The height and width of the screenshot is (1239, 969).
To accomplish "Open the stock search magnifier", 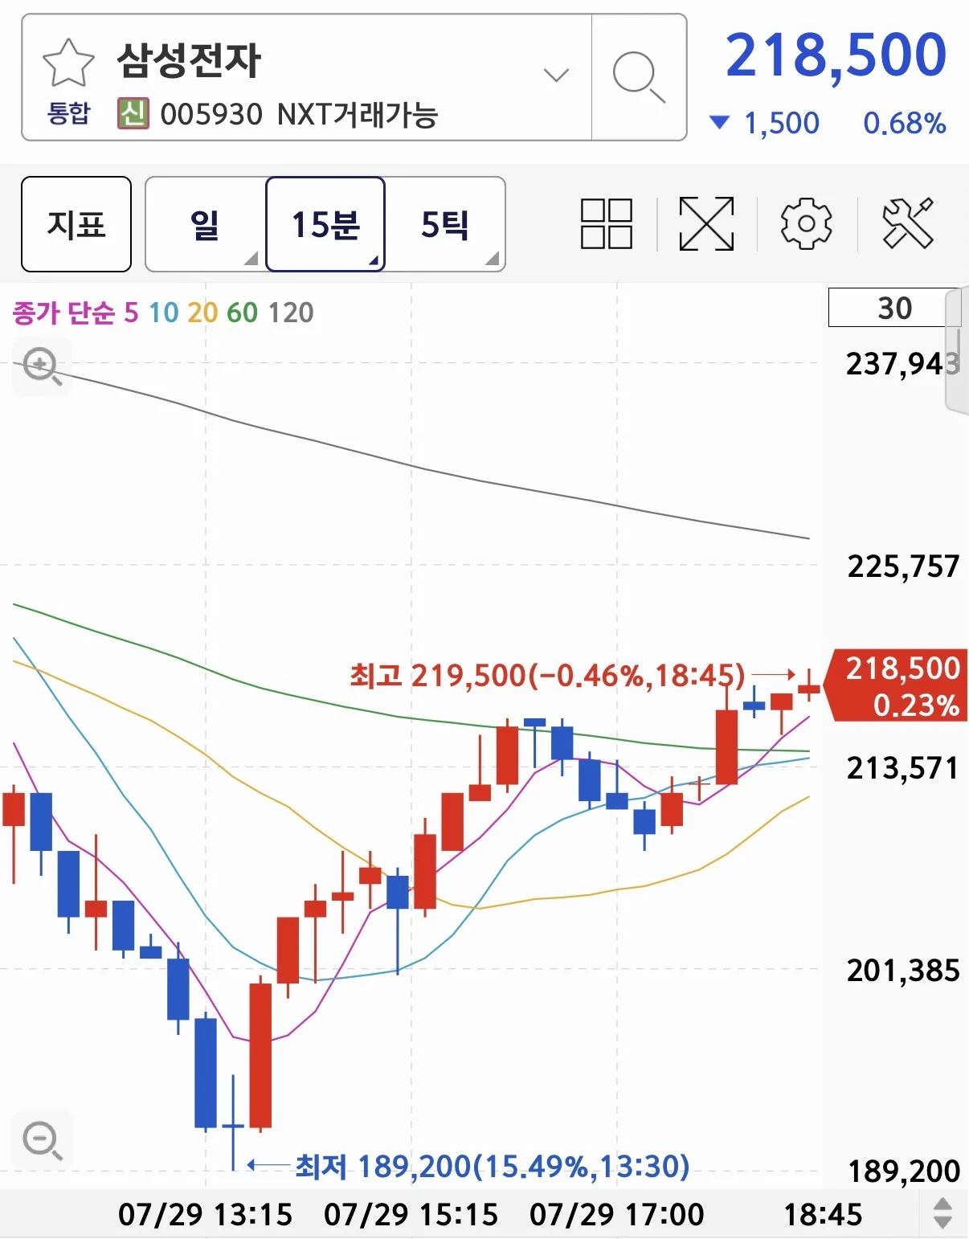I will [x=639, y=77].
